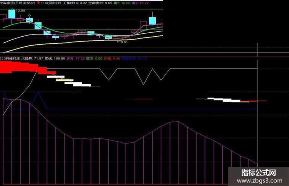
Task: Click the tall cyan candle near 12.08
Action: tap(12, 14)
